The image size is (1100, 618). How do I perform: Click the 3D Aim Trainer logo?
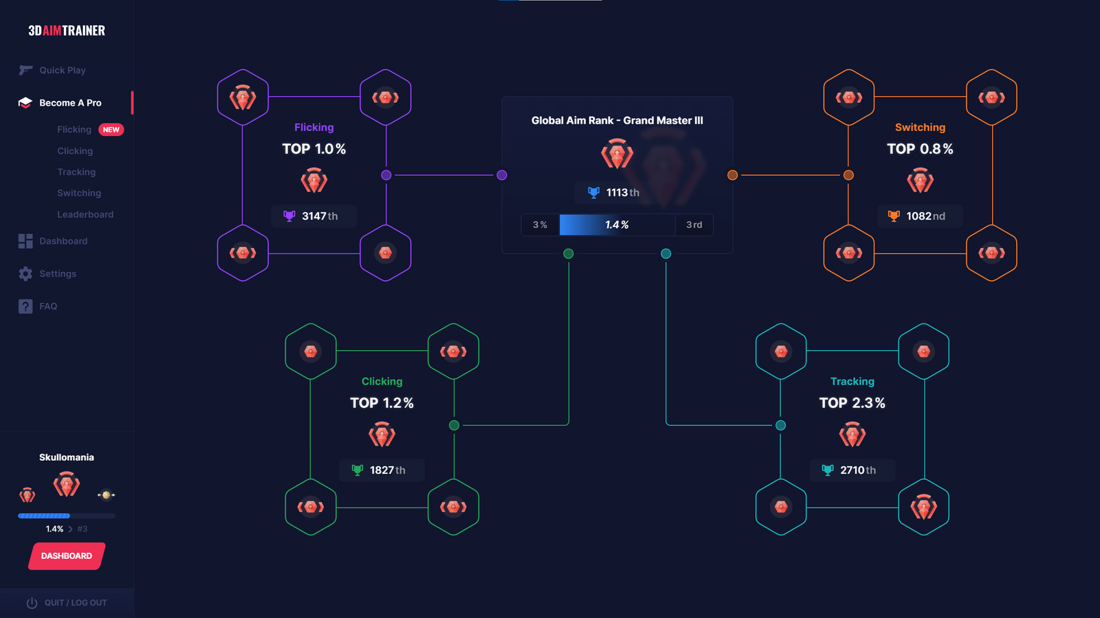pyautogui.click(x=67, y=31)
